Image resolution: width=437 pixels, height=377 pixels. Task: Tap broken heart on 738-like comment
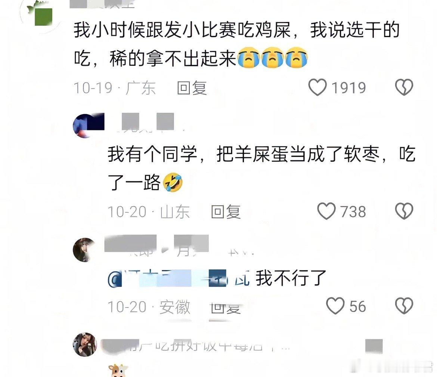tap(404, 211)
